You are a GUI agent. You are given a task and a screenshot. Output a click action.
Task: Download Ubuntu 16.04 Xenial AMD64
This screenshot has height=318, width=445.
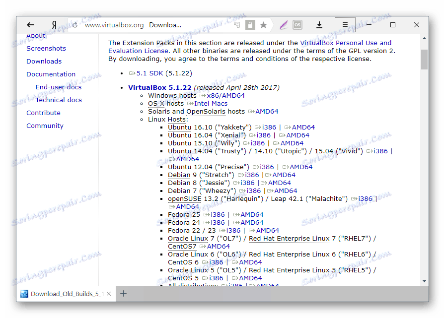tap(297, 135)
